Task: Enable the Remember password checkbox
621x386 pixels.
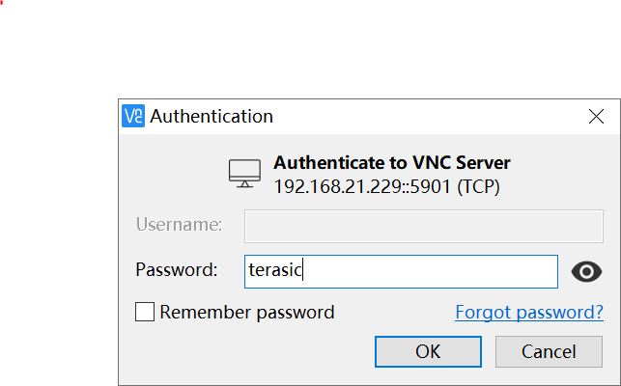Action: 145,312
